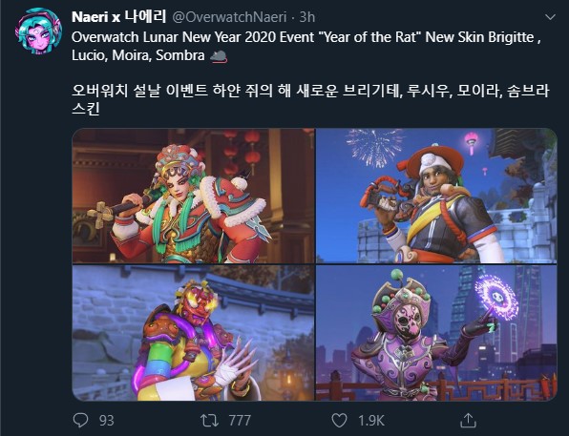Open the share upload-arrow icon
This screenshot has width=569, height=436.
(468, 420)
